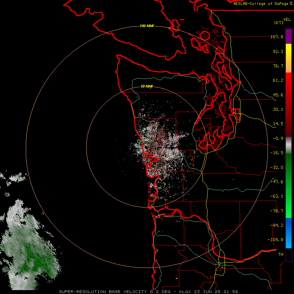Click the -63.1 velocity scale value
294x294 pixels.
point(277,196)
